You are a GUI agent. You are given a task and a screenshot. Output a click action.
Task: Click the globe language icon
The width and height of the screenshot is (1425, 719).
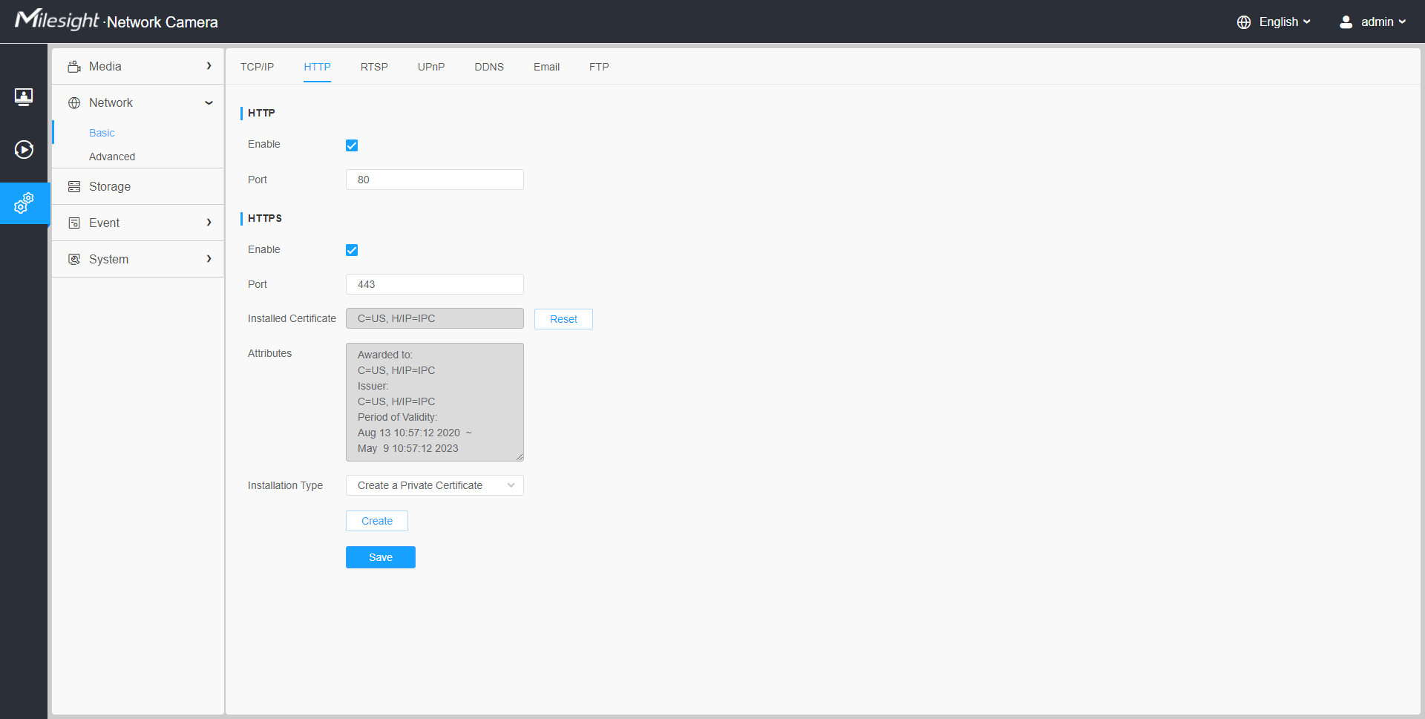point(1244,22)
